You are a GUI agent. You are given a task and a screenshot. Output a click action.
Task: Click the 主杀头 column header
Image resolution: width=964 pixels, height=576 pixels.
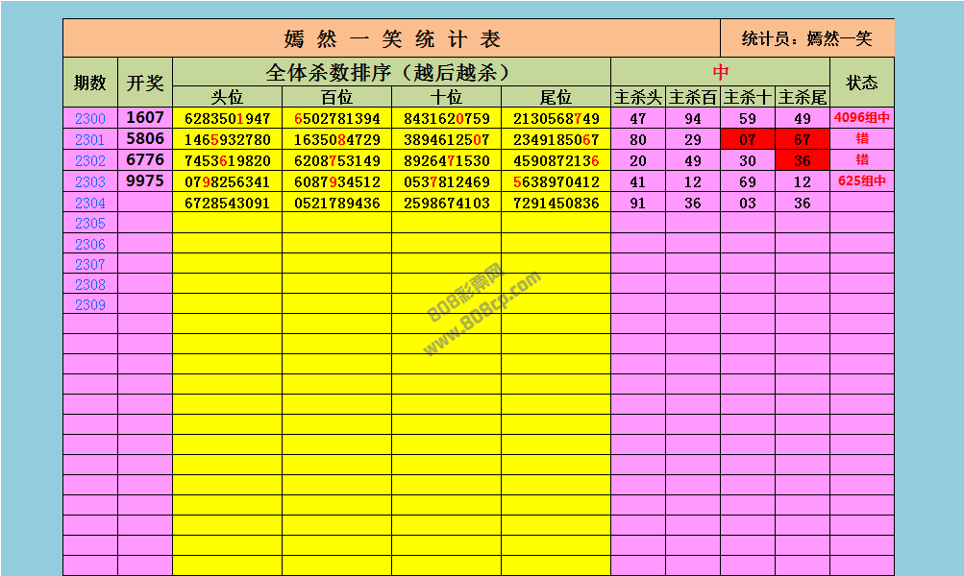pyautogui.click(x=638, y=97)
